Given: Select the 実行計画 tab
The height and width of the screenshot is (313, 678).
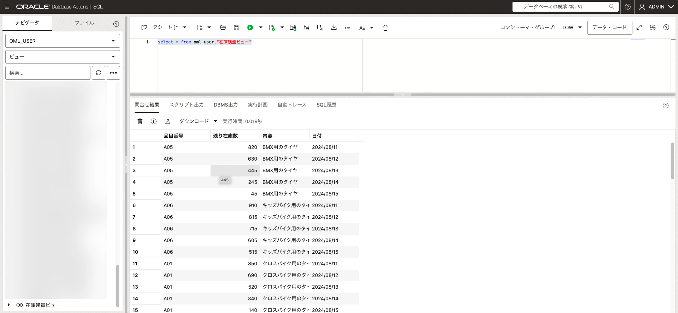Looking at the screenshot, I should 258,105.
